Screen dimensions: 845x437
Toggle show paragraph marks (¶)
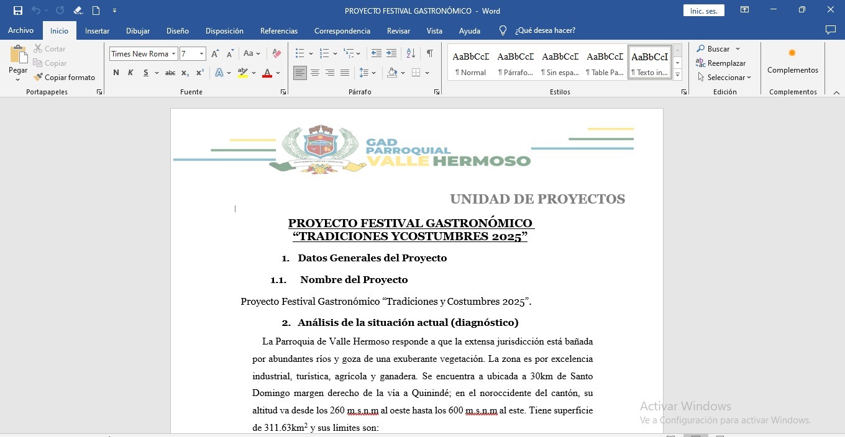click(429, 54)
